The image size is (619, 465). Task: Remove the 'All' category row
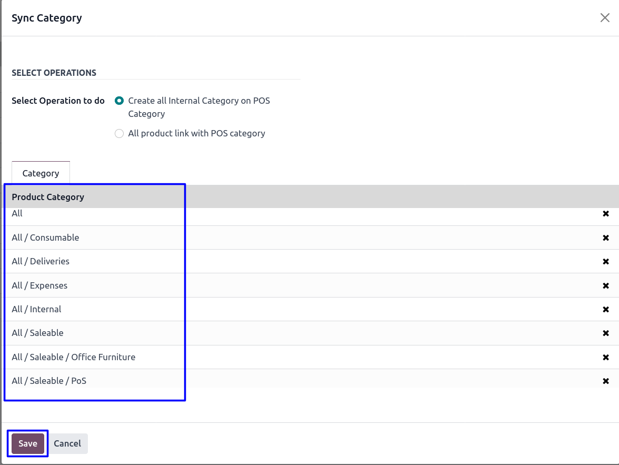(x=605, y=214)
